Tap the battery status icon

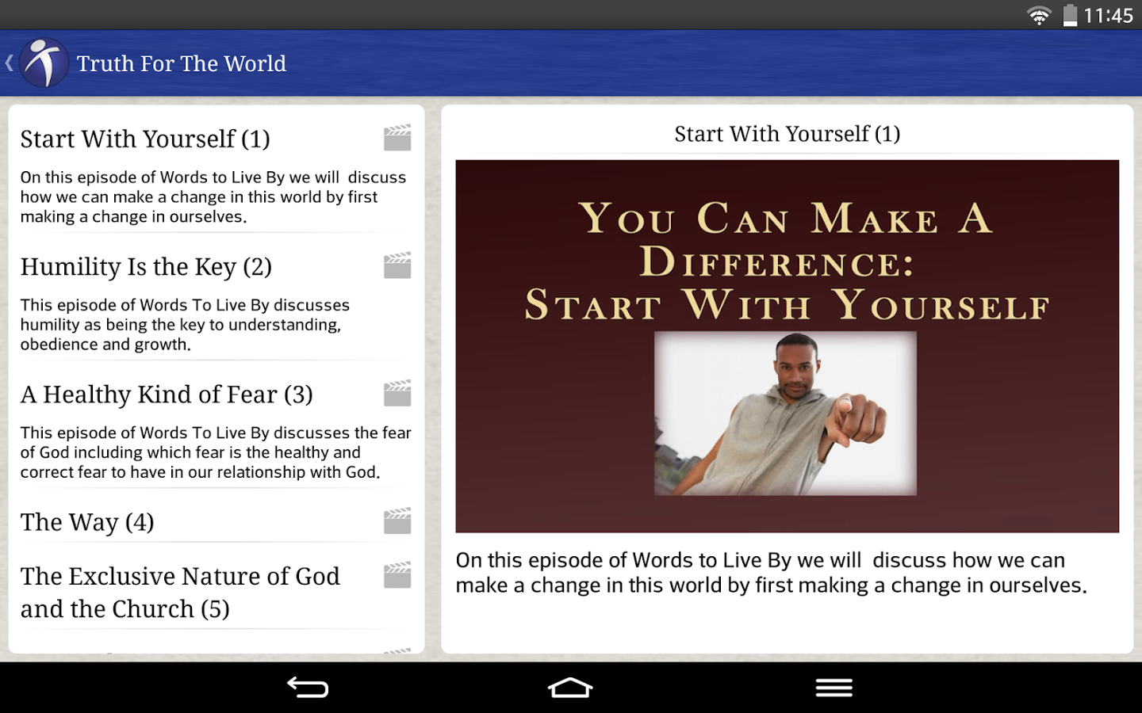pyautogui.click(x=1071, y=15)
